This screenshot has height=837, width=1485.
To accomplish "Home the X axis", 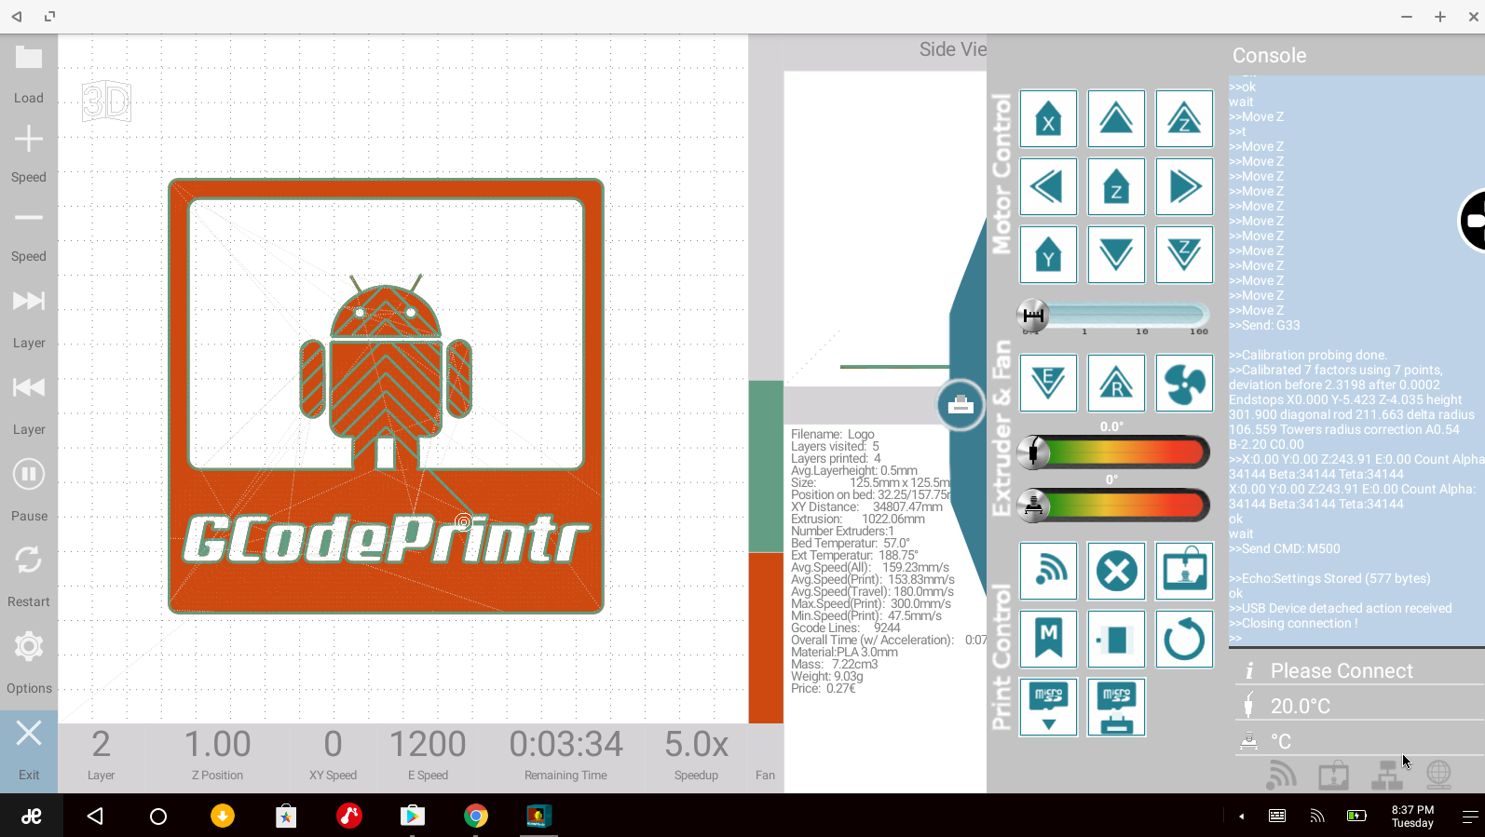I will (x=1048, y=118).
